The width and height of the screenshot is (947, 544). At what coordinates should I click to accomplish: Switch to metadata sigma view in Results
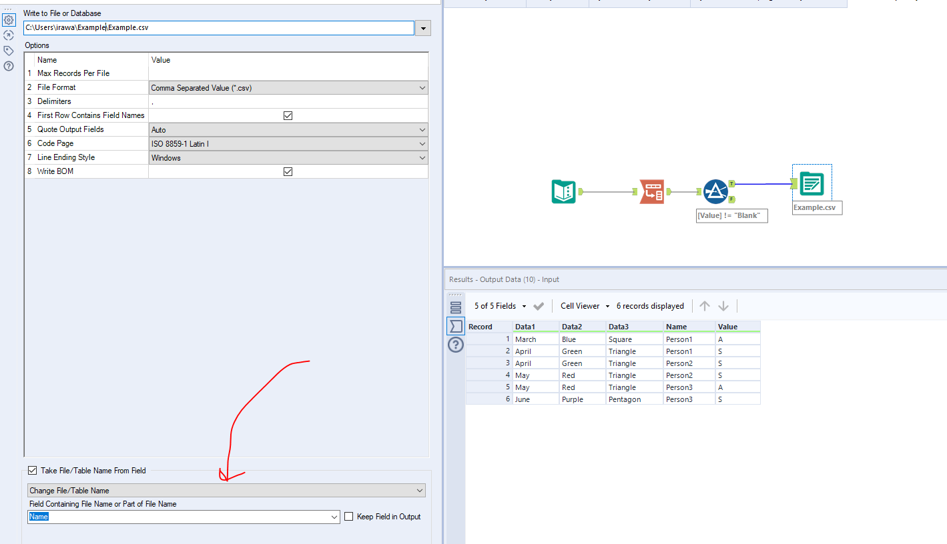(x=456, y=325)
